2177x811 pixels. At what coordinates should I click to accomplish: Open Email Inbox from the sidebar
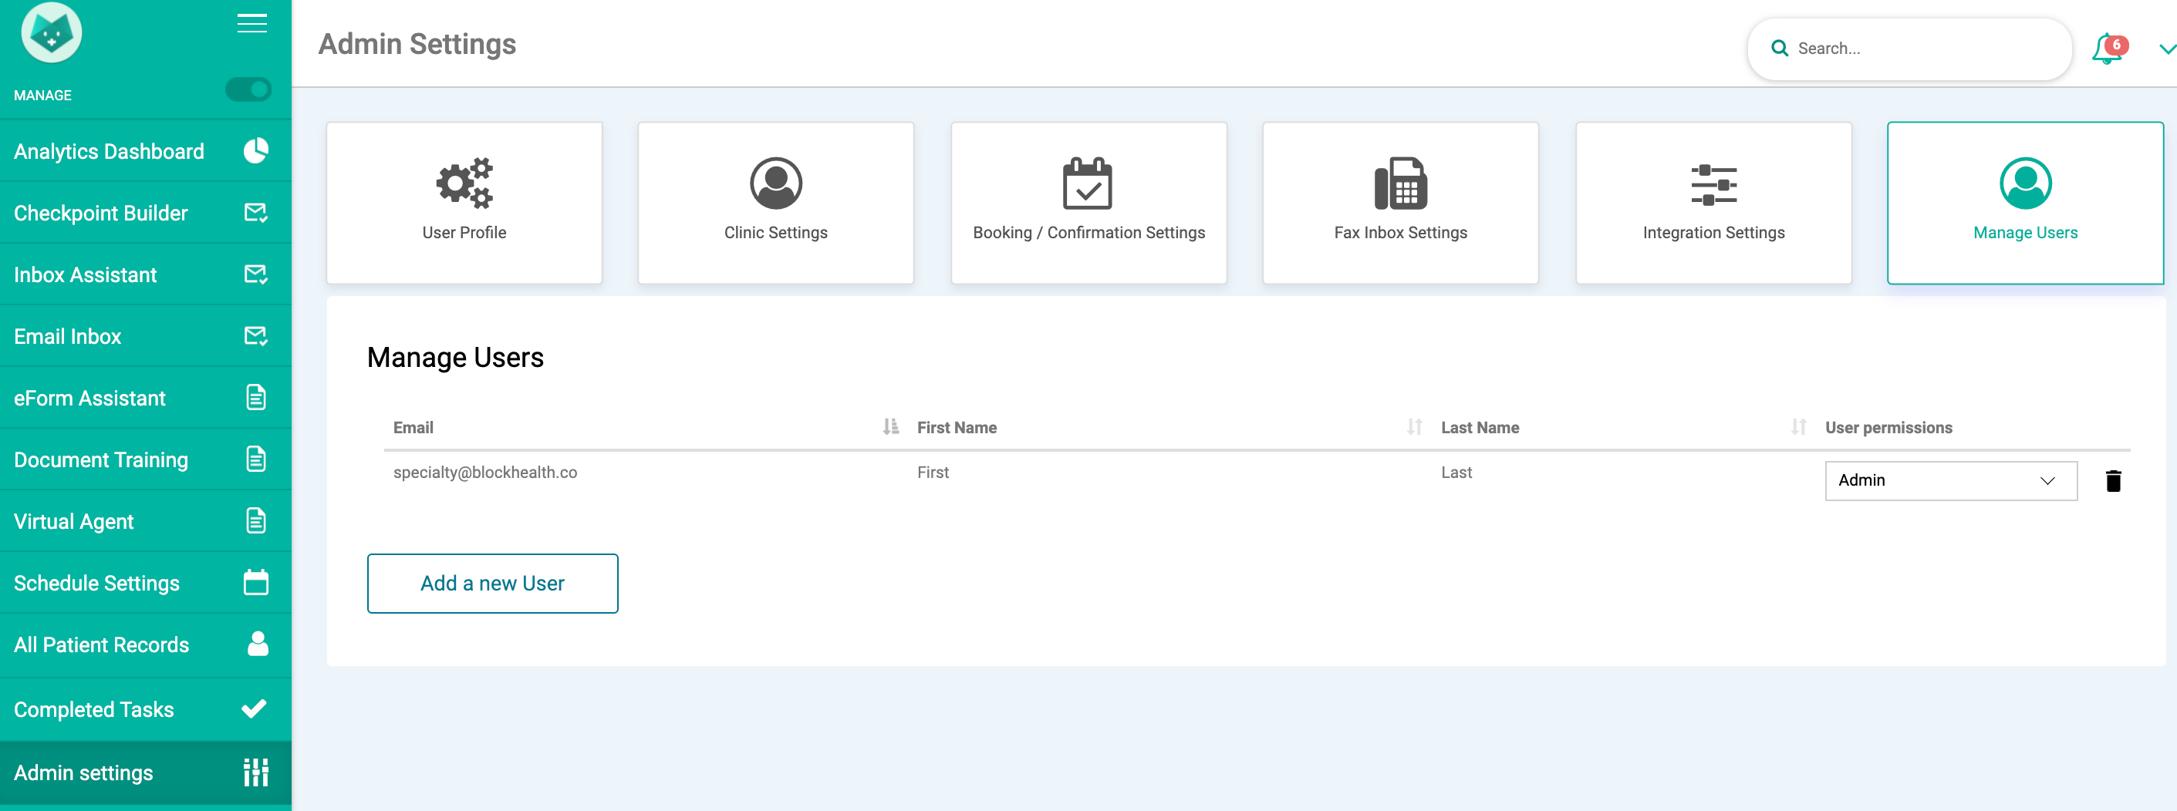click(145, 336)
